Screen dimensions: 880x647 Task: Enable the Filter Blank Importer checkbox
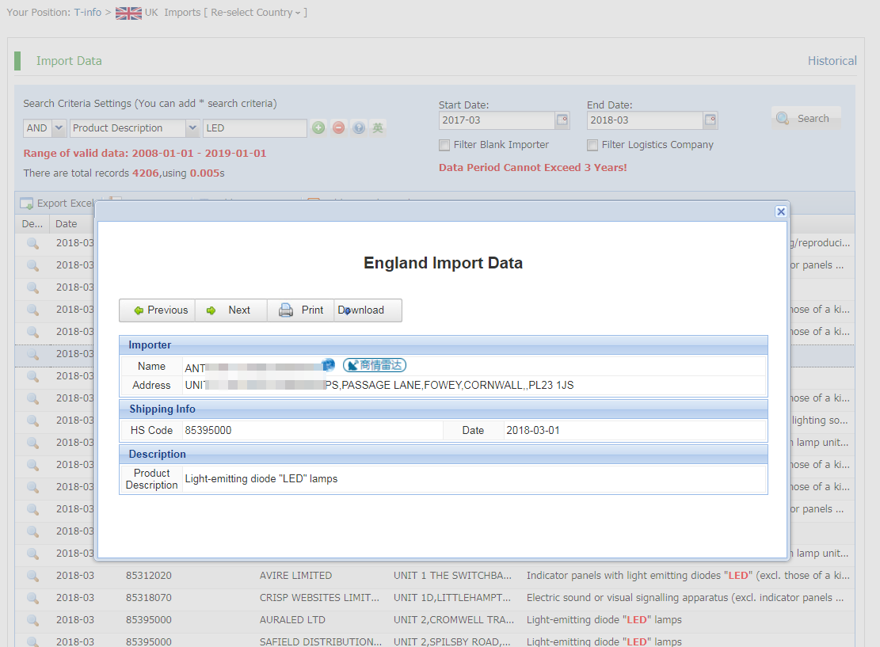pos(445,145)
